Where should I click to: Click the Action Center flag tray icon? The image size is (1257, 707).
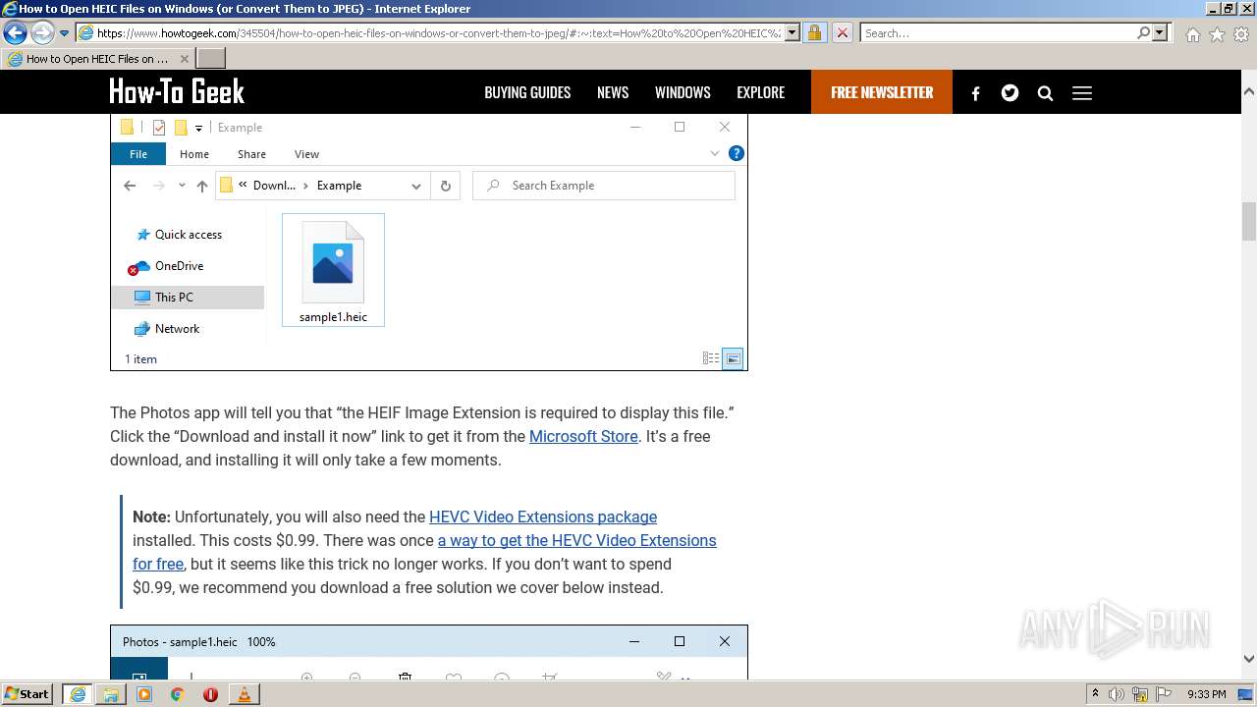1163,694
